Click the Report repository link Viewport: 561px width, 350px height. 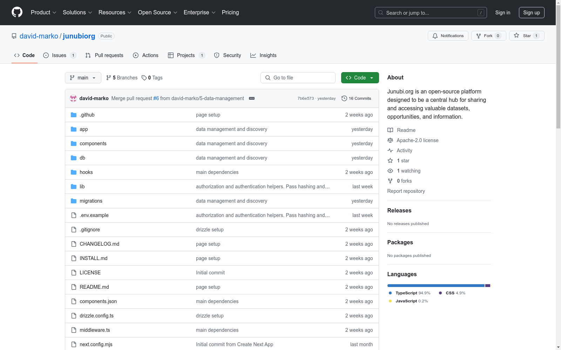[406, 191]
